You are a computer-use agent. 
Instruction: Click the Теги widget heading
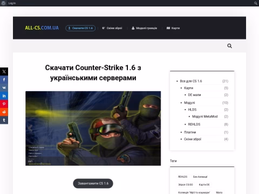pos(173,161)
